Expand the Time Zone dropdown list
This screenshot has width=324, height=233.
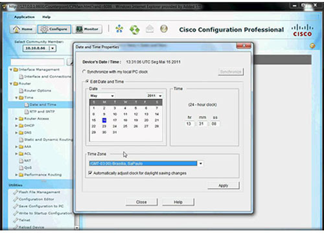pyautogui.click(x=201, y=164)
